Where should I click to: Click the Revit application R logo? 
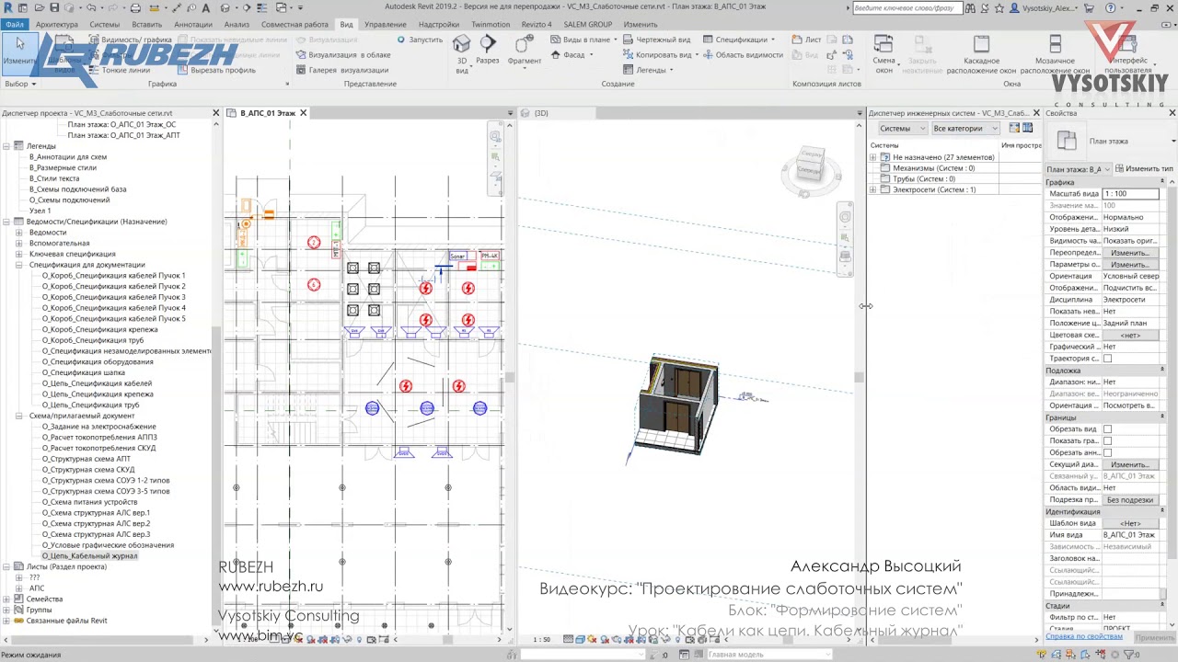click(7, 8)
